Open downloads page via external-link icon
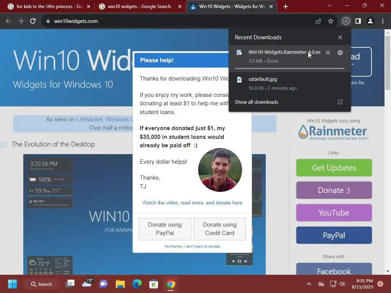Viewport: 391px width, 293px height. pyautogui.click(x=340, y=102)
